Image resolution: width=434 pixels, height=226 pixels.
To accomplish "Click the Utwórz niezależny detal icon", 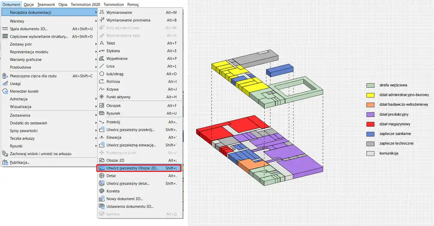I will (102, 183).
